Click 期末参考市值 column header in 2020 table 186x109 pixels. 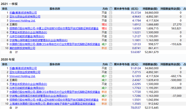[x=126, y=64]
